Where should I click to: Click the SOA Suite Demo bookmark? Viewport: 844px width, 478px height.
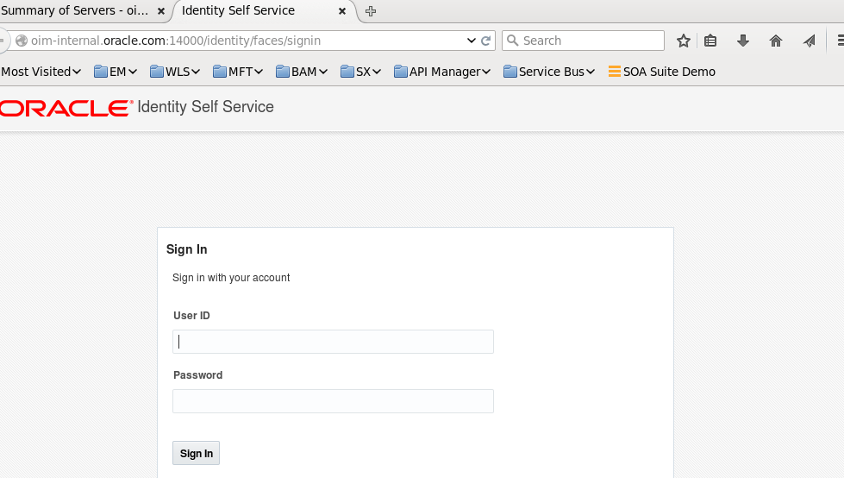661,72
